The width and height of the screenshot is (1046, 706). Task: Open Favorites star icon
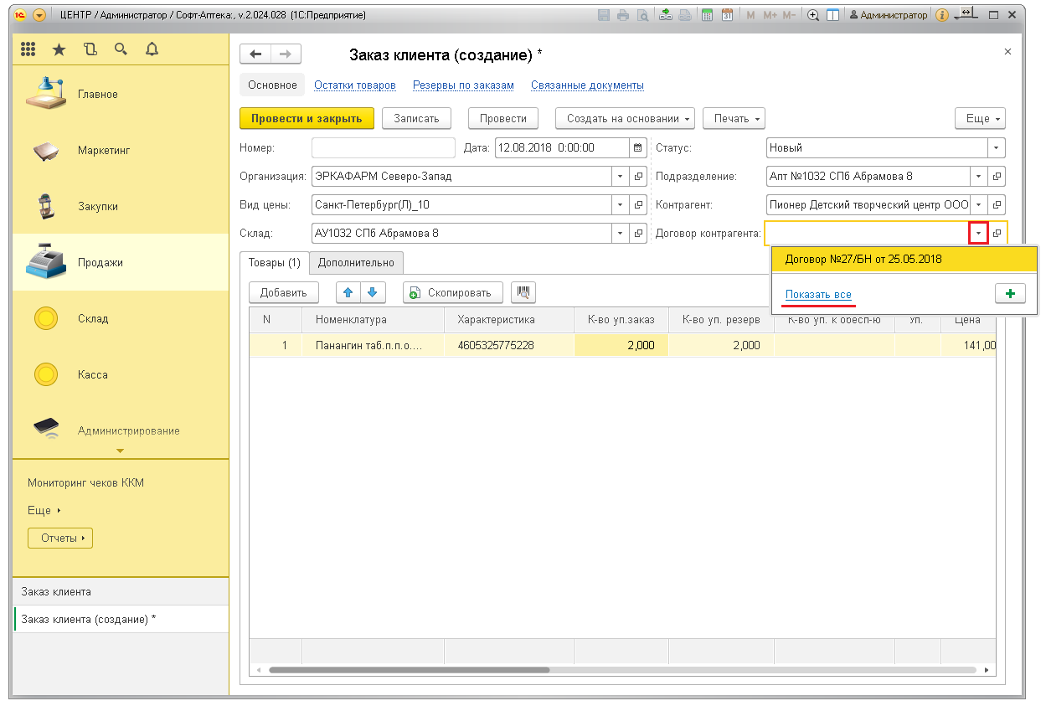(59, 49)
